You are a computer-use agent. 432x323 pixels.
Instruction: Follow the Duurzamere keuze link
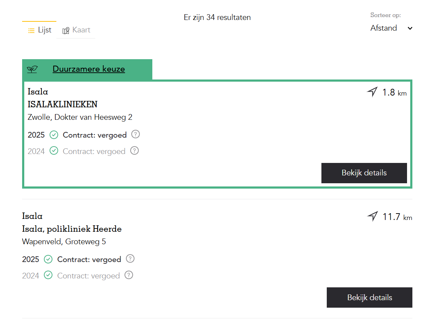click(88, 69)
